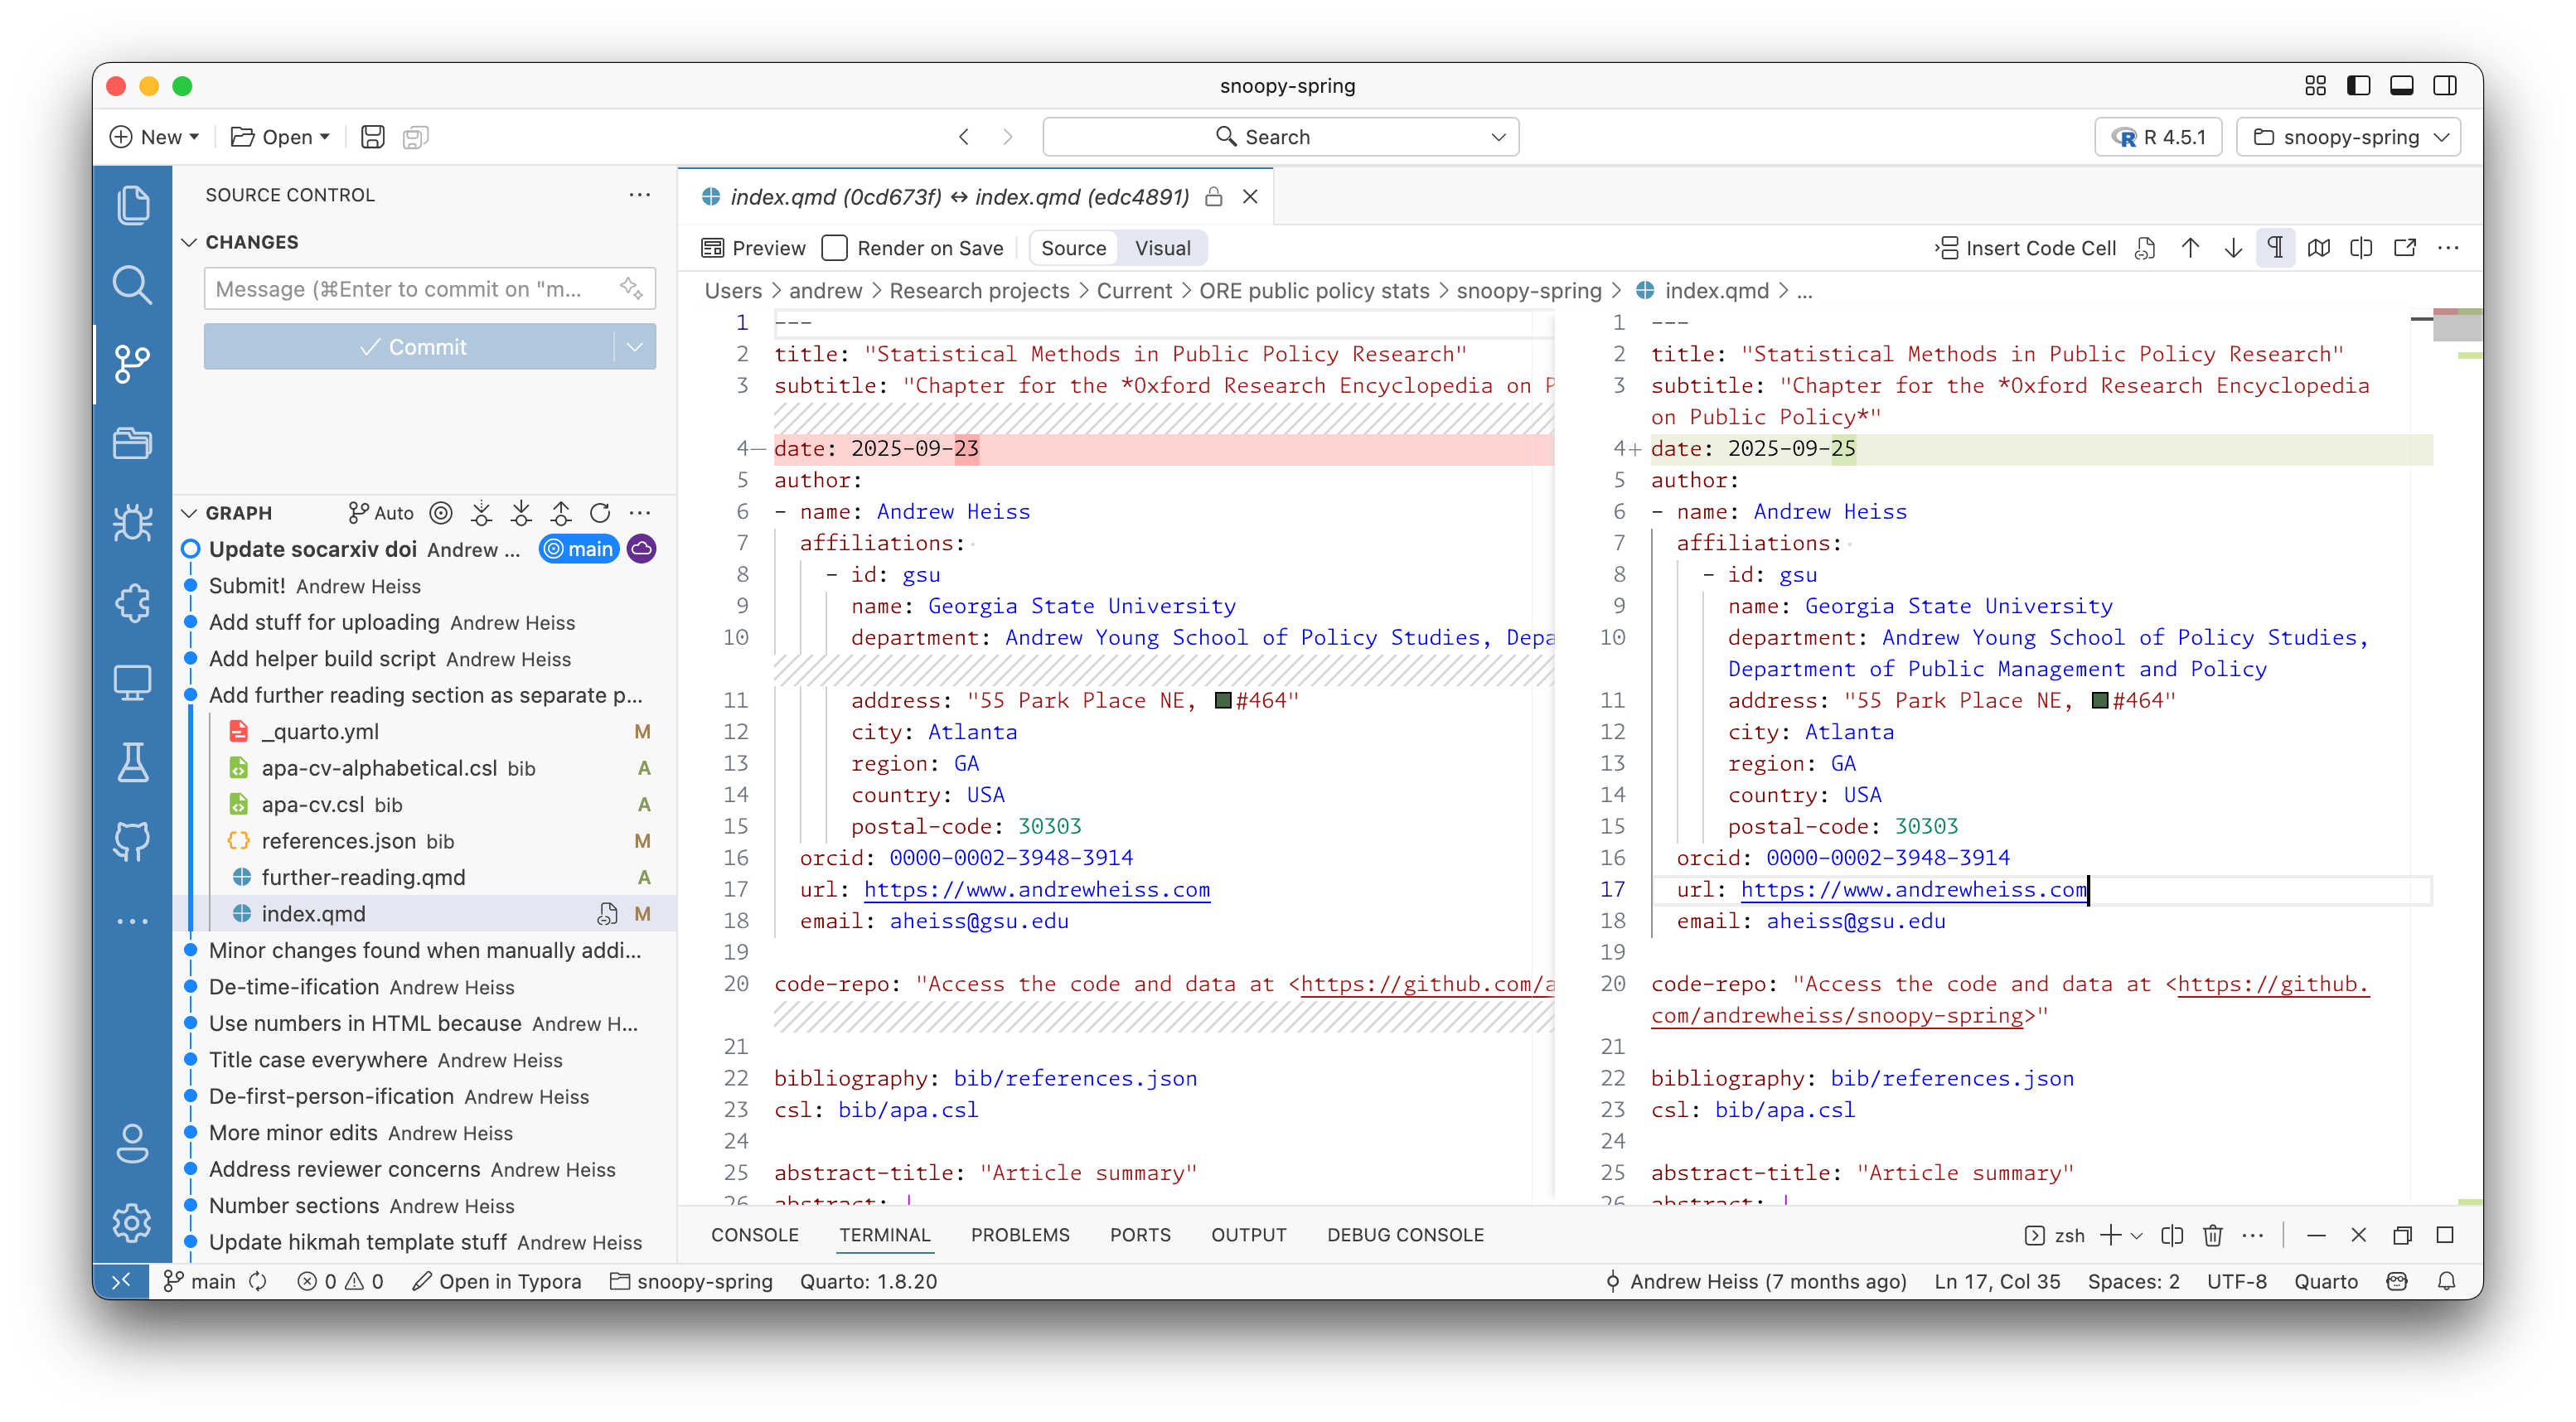Kill the terminal with trash icon
Screen dimensions: 2576x1422
pyautogui.click(x=2212, y=1235)
